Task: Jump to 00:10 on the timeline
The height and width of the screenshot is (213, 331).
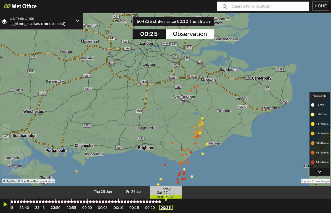Action: point(118,207)
